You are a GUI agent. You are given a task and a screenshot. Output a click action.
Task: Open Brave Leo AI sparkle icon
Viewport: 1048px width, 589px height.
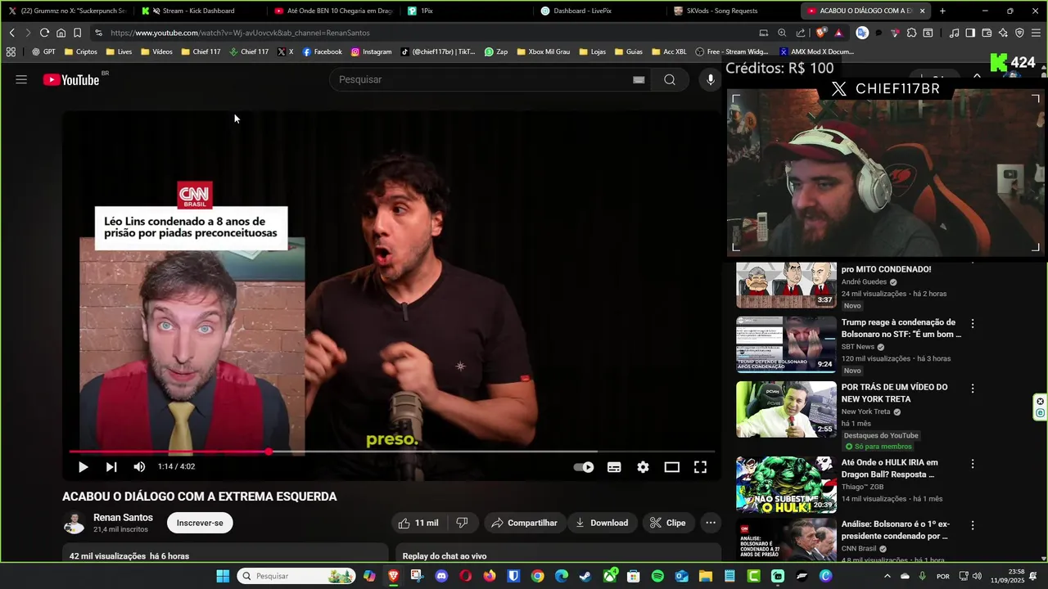pos(1003,33)
